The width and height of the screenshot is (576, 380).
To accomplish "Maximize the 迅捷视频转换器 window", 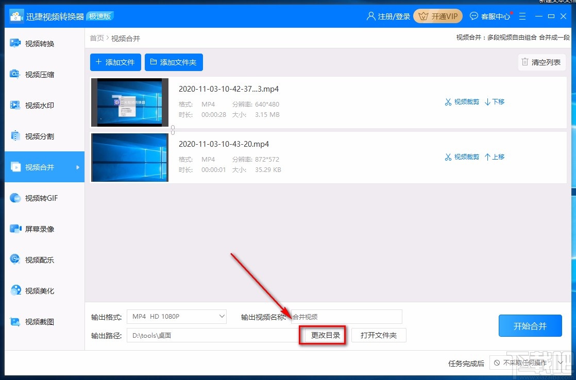I will (551, 16).
